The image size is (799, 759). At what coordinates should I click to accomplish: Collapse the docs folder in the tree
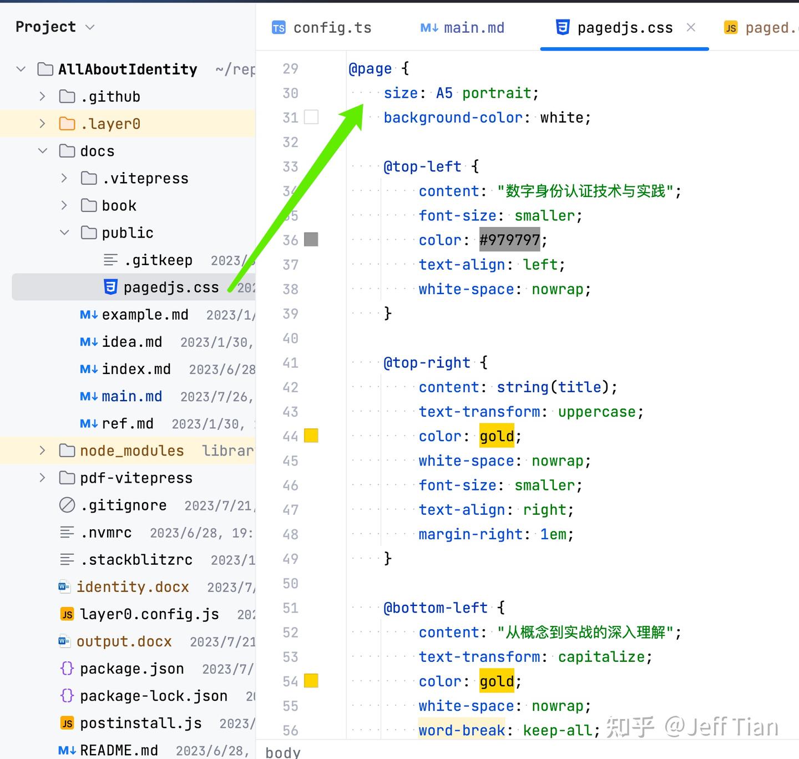pos(42,150)
